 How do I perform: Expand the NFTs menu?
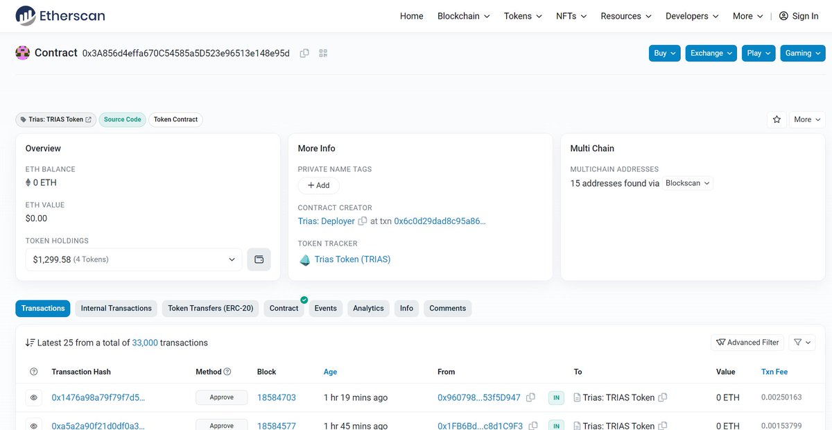point(571,16)
